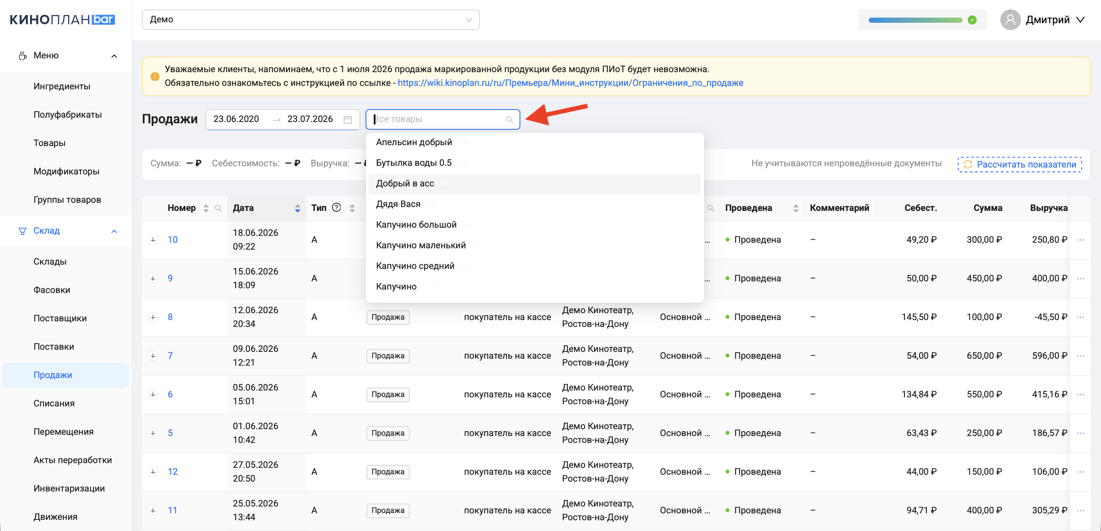Open sale number 12 link
1101x531 pixels.
(x=172, y=472)
